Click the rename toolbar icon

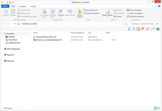point(152,29)
